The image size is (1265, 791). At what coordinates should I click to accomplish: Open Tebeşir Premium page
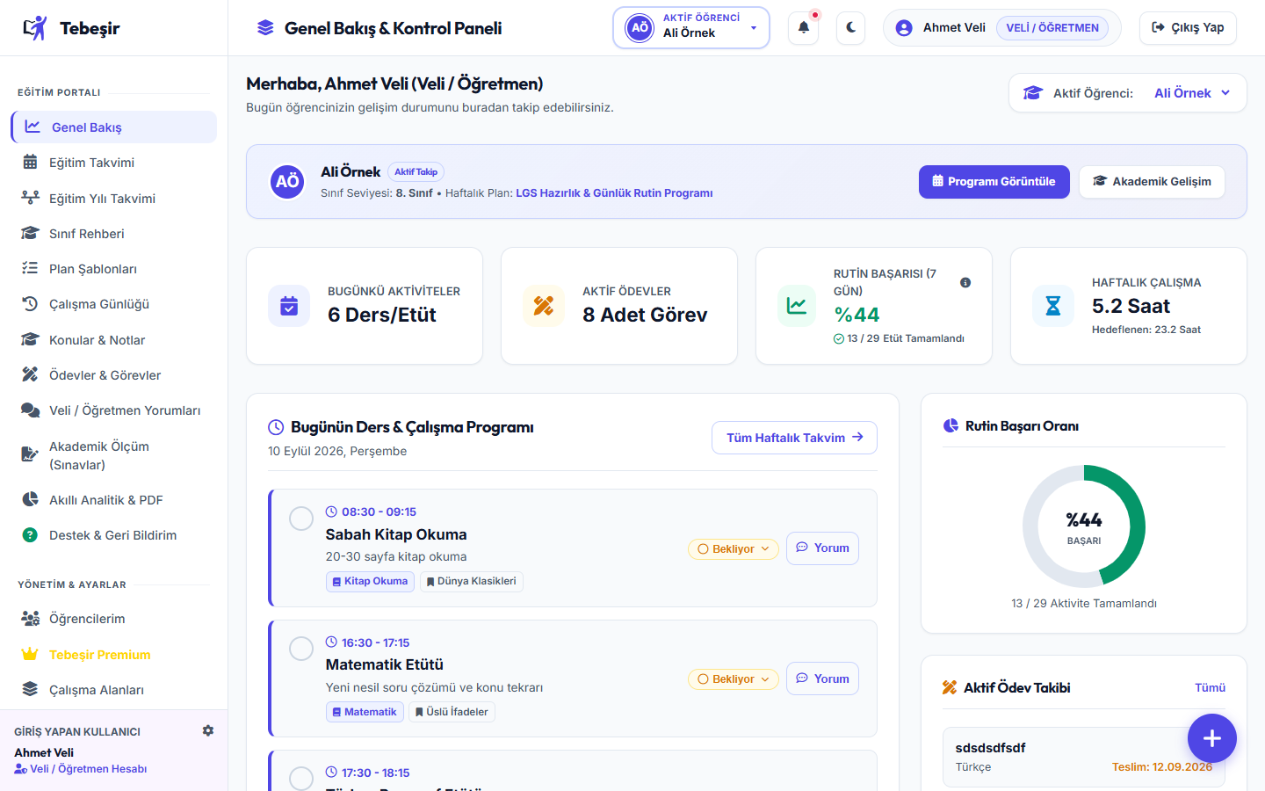click(x=114, y=655)
